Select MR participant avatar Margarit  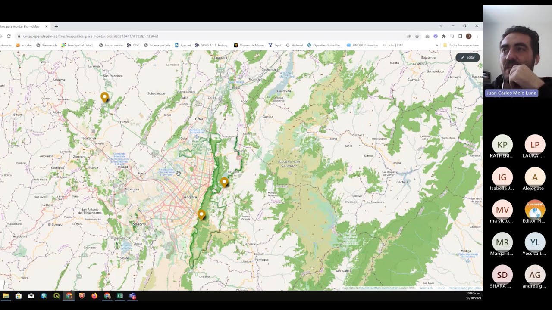[502, 242]
